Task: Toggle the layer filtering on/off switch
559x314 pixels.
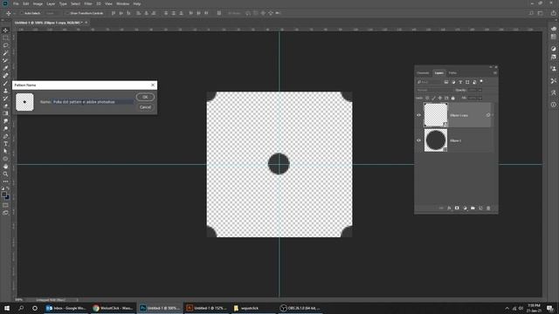Action: coord(481,82)
